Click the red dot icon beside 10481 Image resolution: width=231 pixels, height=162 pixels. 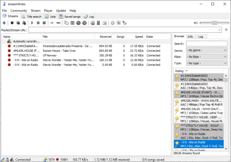tap(57, 159)
